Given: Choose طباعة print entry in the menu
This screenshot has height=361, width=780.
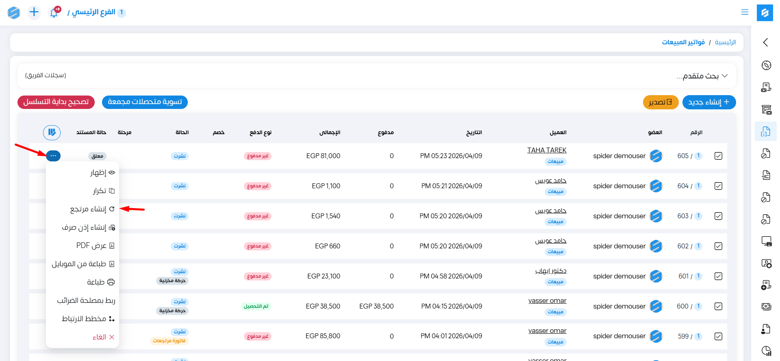Looking at the screenshot, I should [83, 282].
